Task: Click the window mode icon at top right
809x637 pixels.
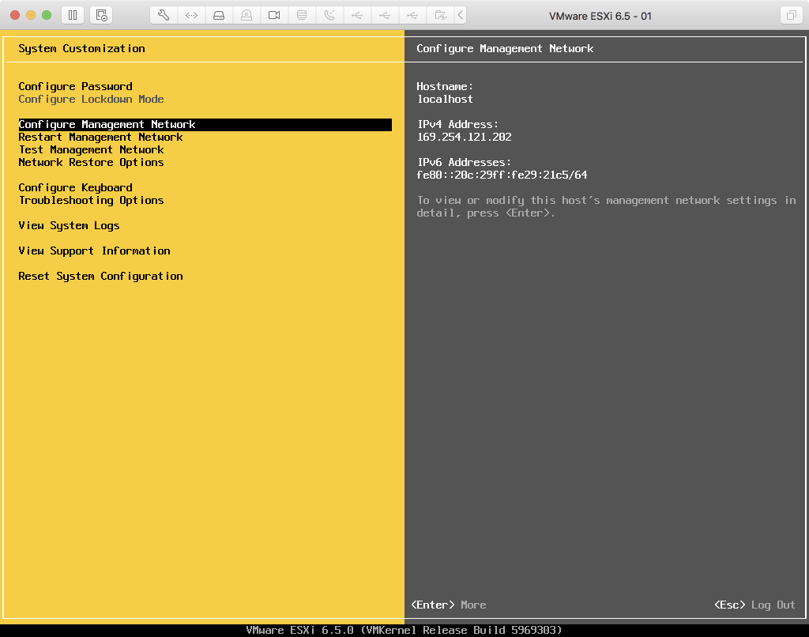Action: (790, 15)
